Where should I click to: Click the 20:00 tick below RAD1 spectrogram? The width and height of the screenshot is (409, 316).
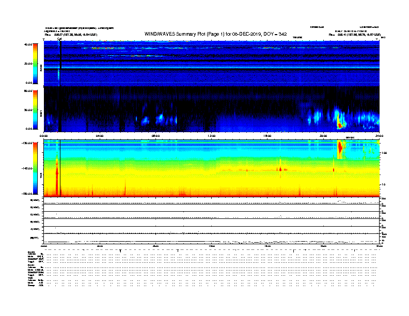click(x=323, y=136)
